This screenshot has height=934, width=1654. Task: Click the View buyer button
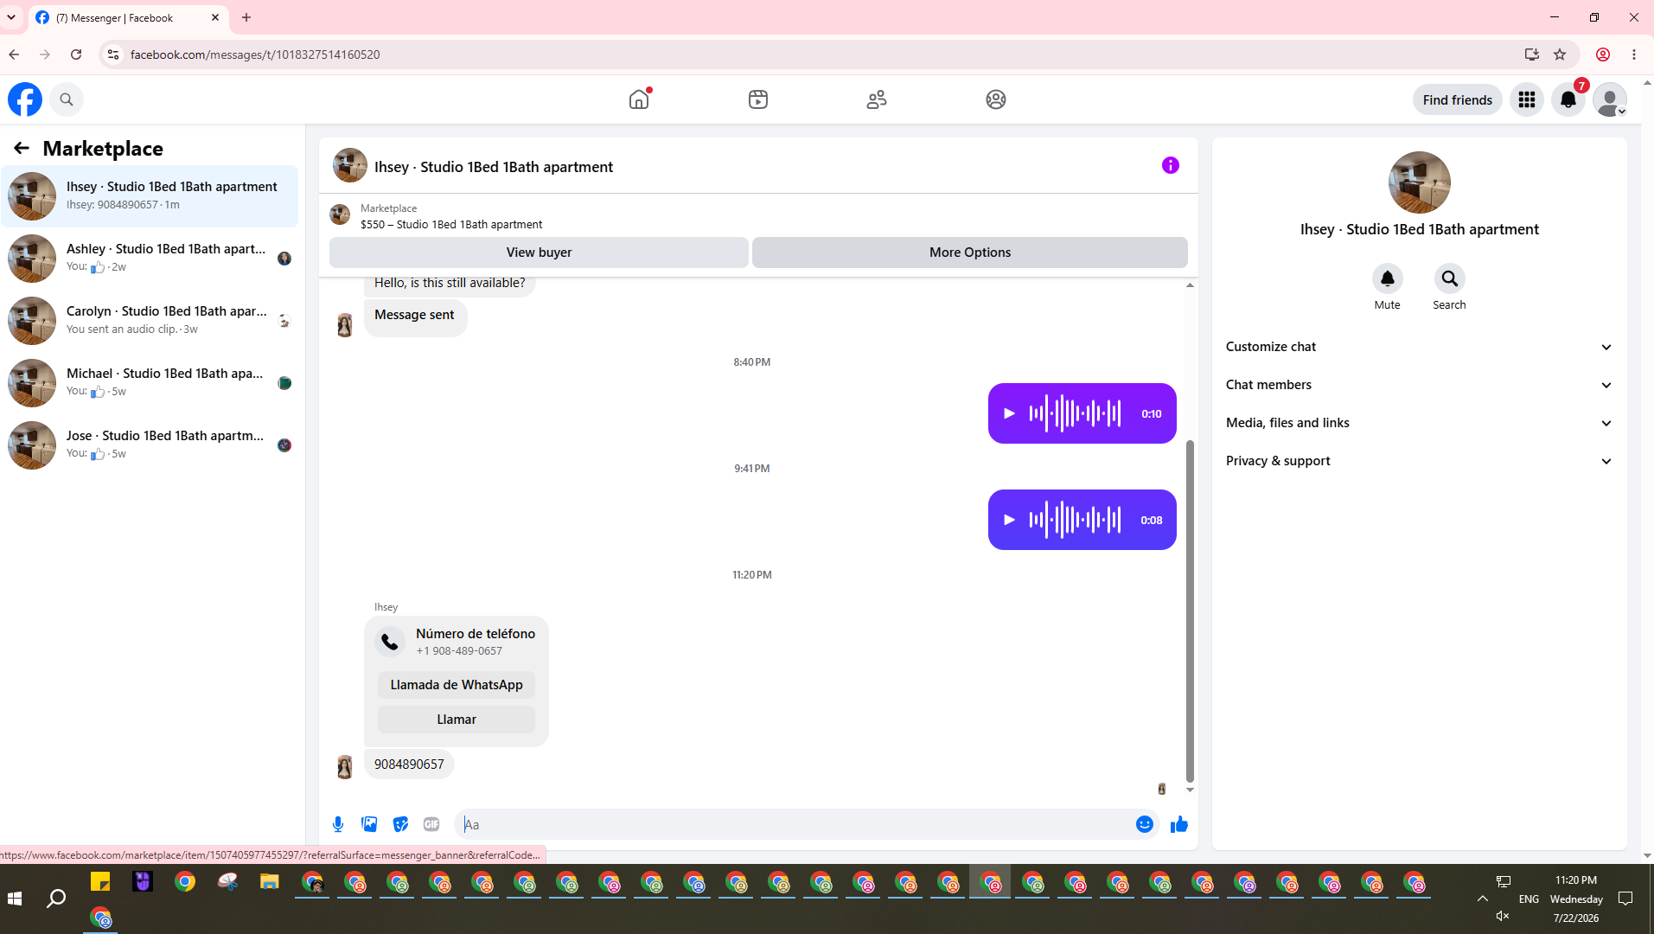coord(539,253)
